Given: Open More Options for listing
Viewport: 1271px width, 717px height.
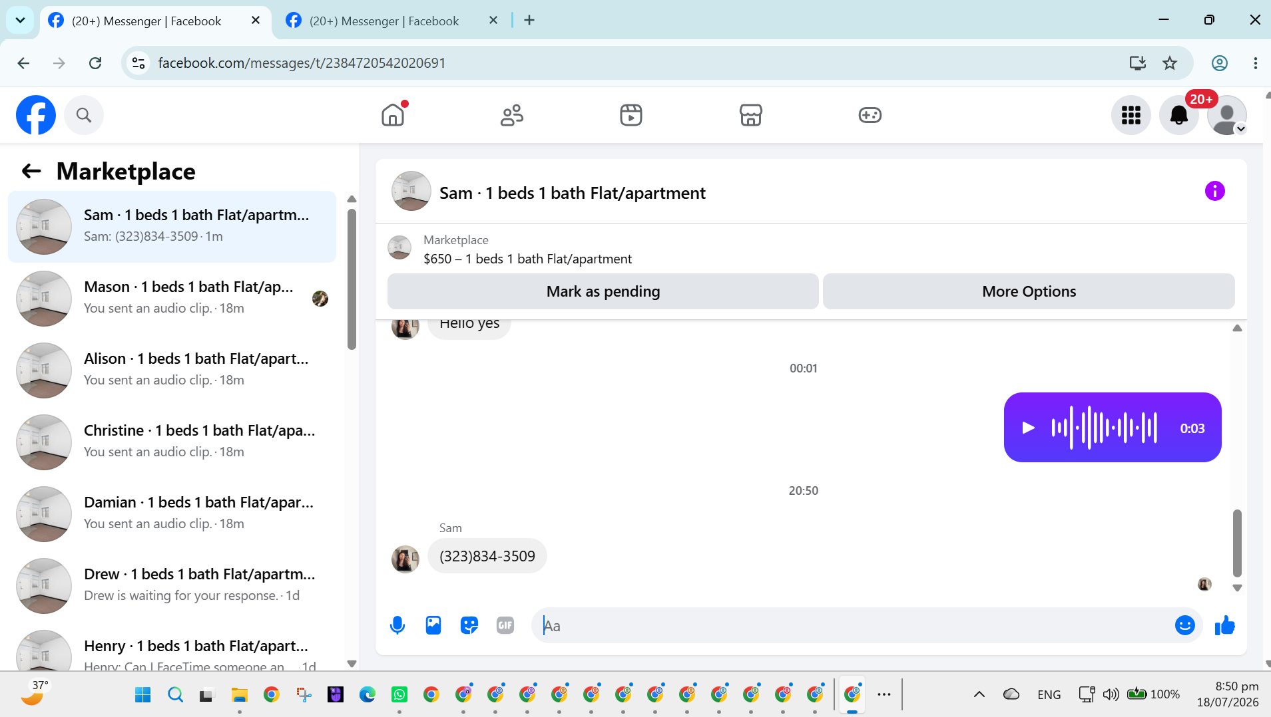Looking at the screenshot, I should point(1029,291).
